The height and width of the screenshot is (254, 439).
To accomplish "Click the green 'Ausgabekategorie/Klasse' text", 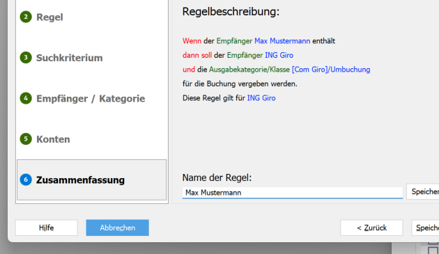I will tap(249, 70).
